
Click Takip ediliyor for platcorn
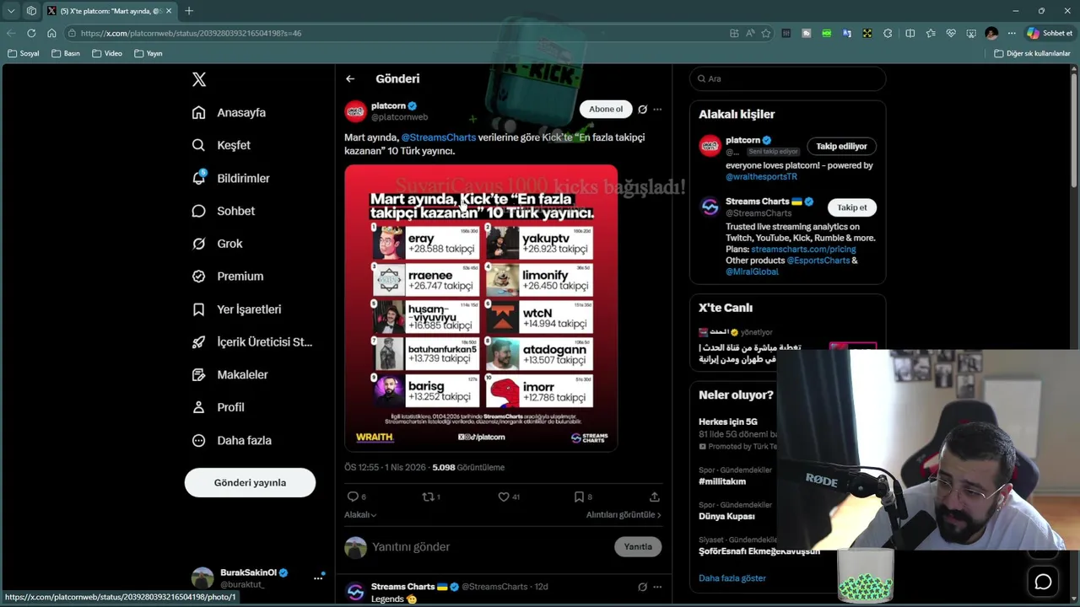[841, 146]
